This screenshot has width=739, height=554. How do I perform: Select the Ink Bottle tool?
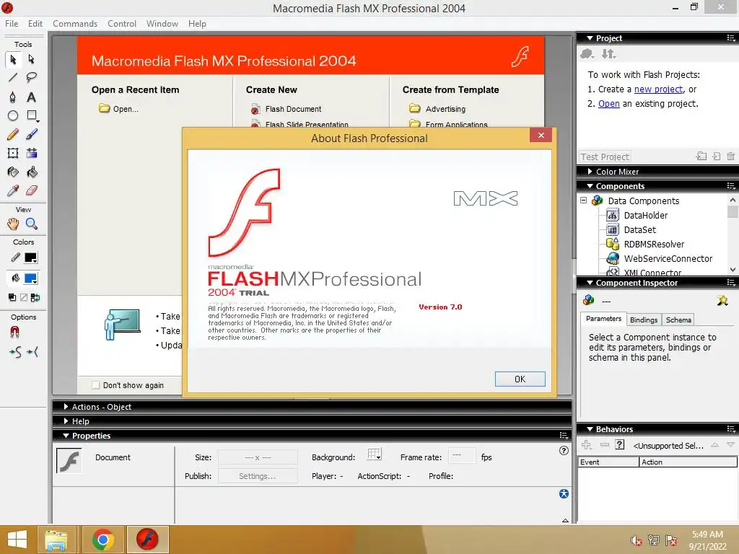[x=13, y=172]
